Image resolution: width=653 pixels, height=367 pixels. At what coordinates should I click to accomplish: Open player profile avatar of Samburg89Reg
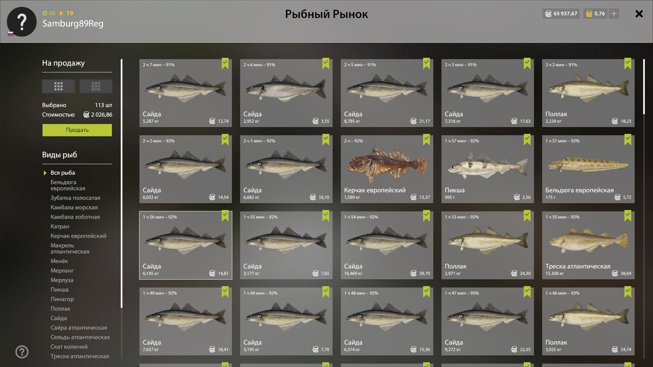[22, 22]
